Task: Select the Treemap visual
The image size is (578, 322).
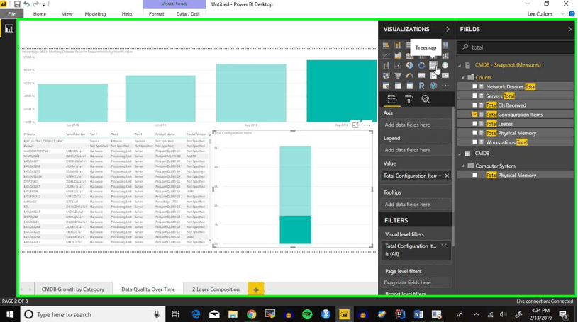Action: 433,66
